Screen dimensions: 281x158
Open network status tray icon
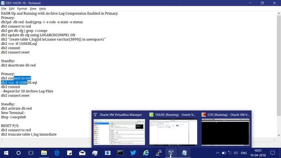coord(230,153)
